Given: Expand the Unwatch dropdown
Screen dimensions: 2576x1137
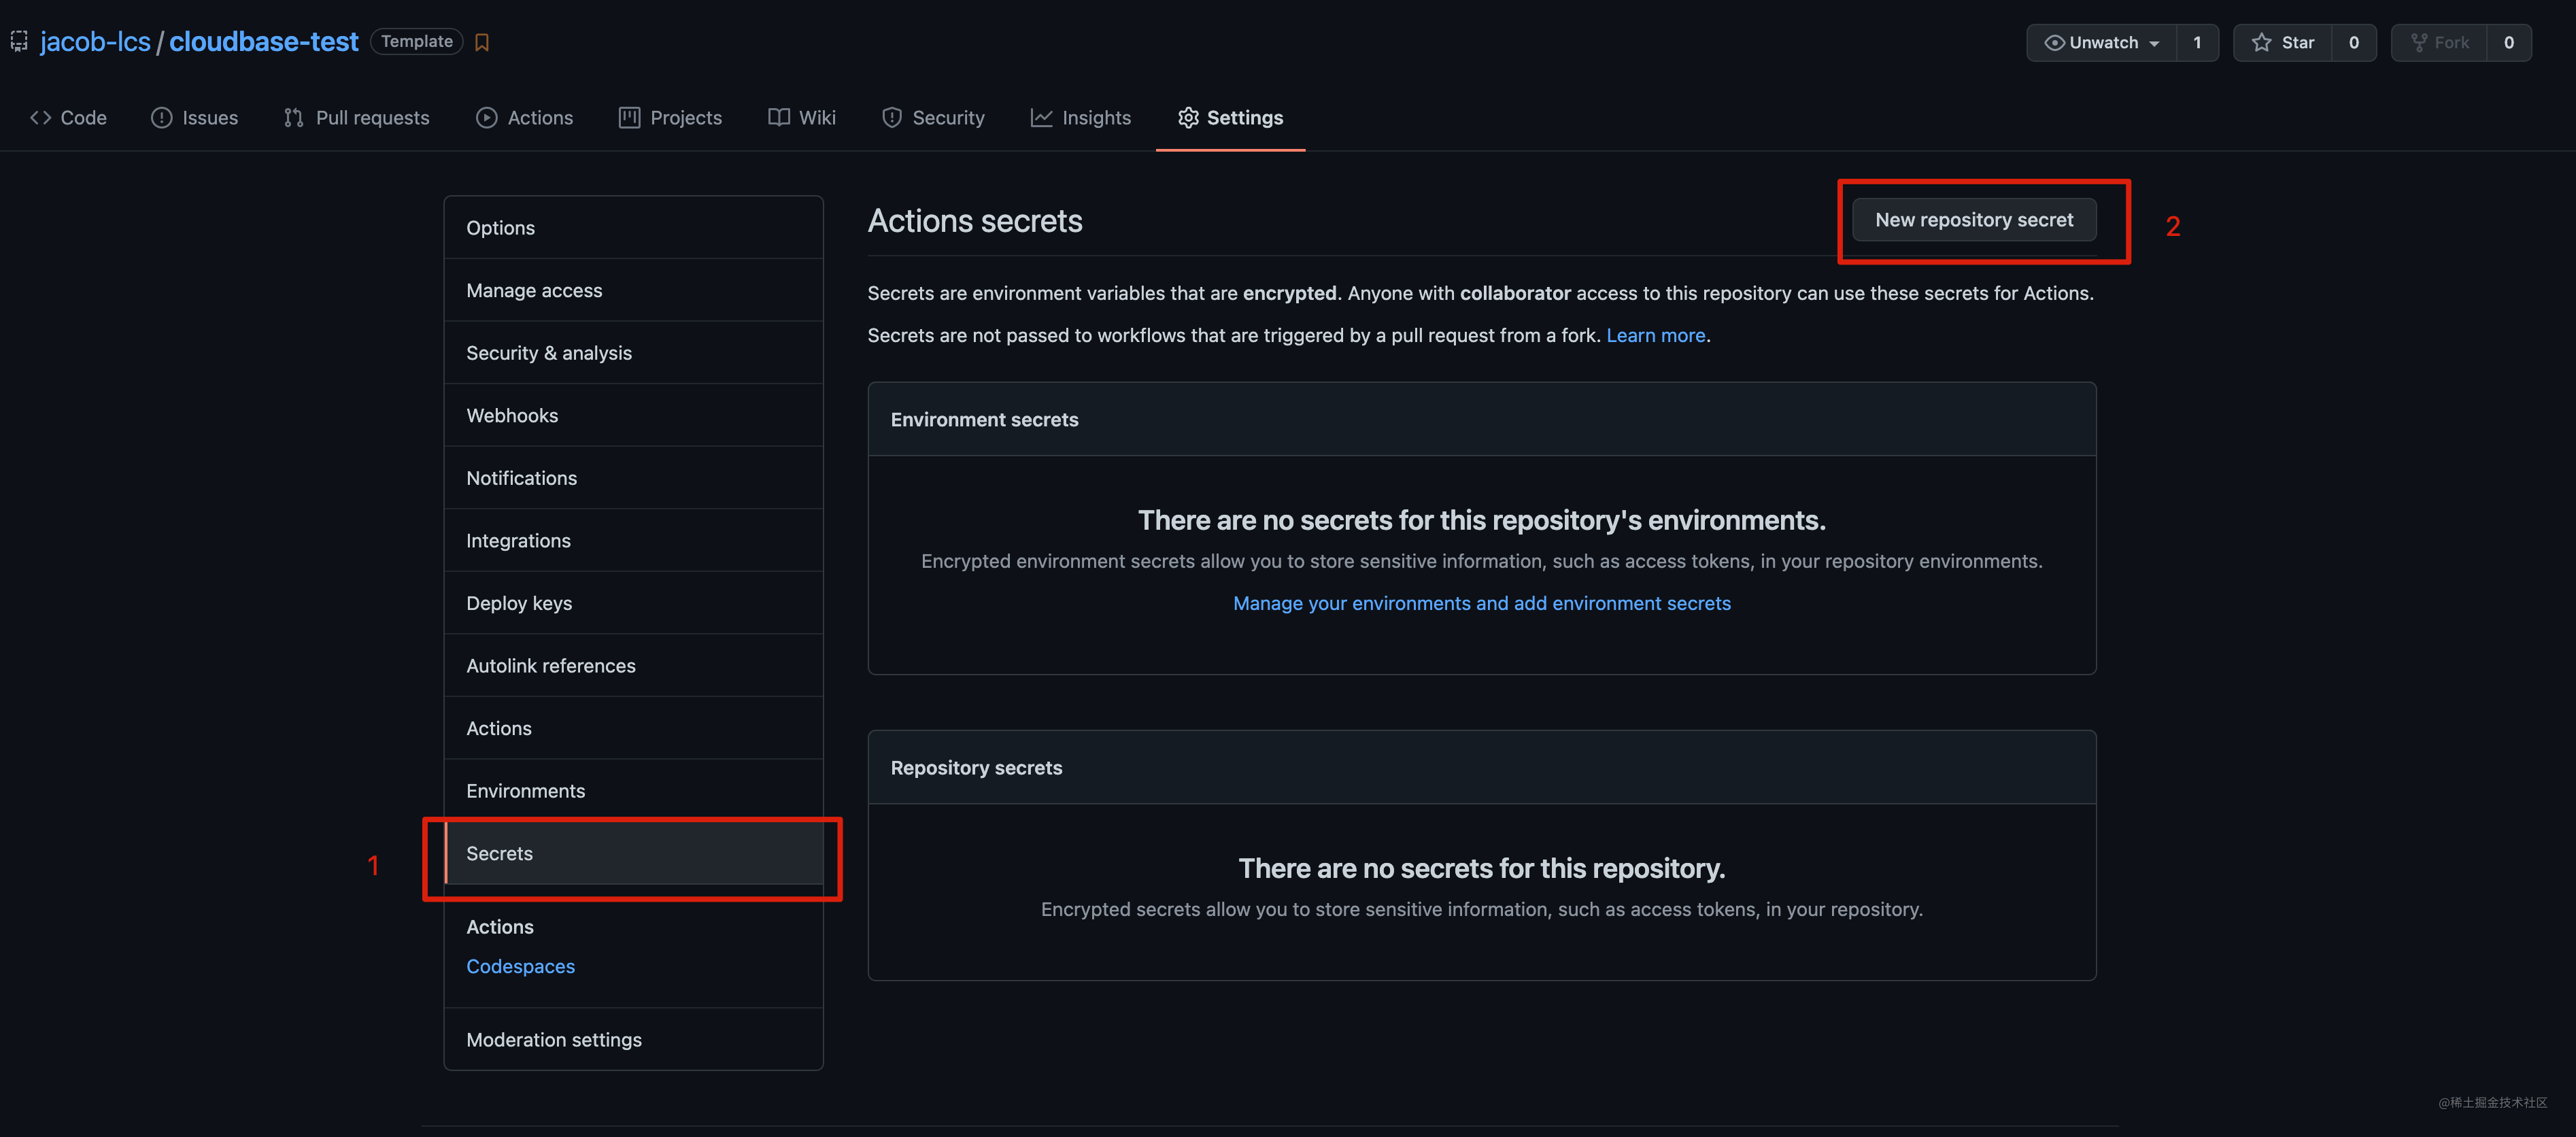Looking at the screenshot, I should (x=2101, y=43).
